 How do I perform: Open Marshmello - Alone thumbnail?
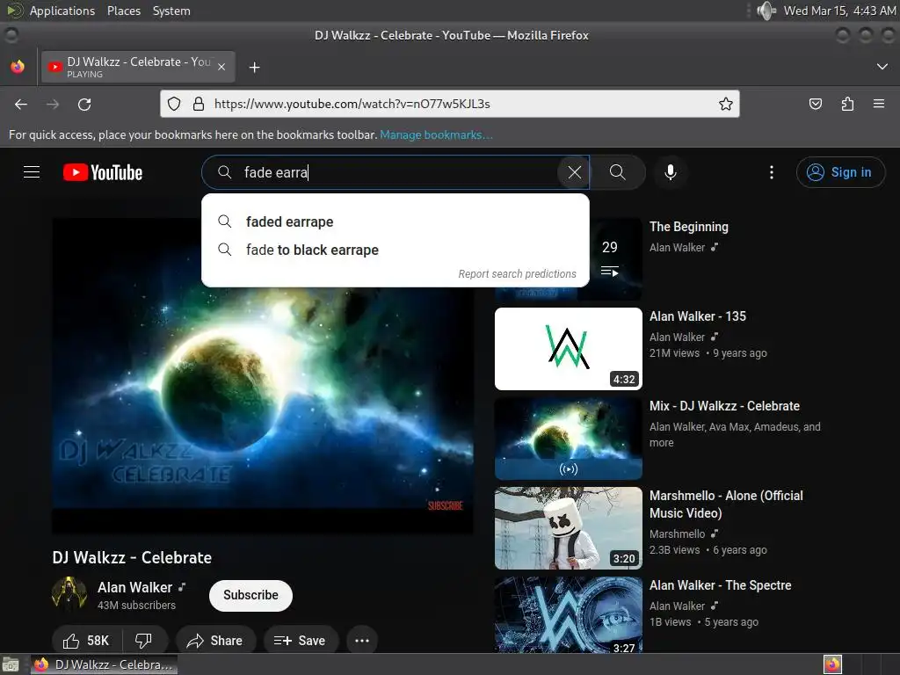(x=569, y=528)
